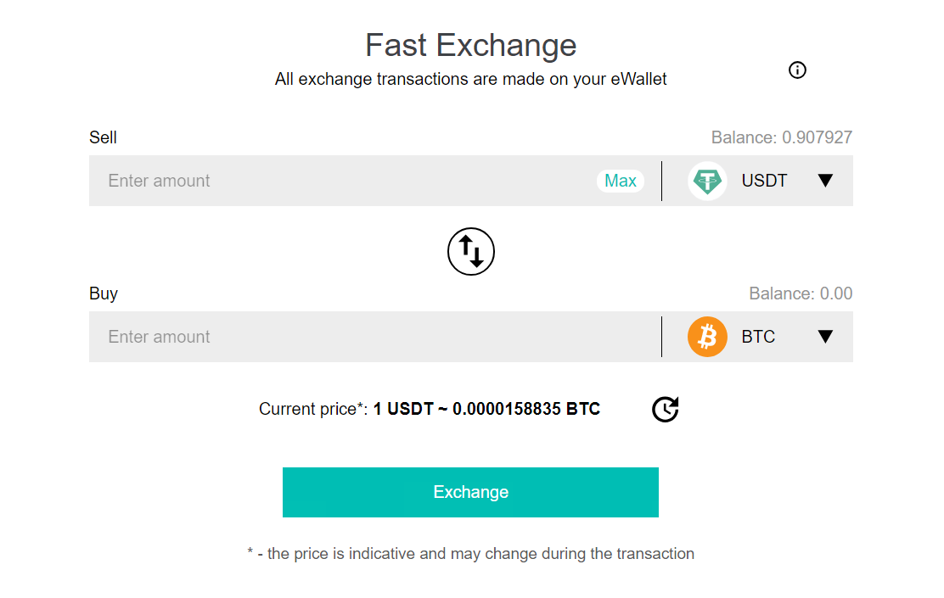Click the Buy balance 0.00 text
The height and width of the screenshot is (598, 944).
[801, 293]
